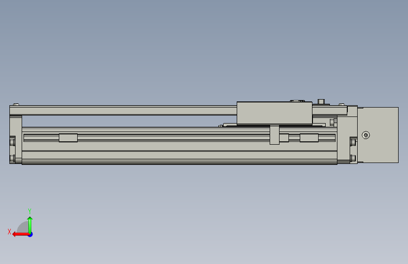
Task: Select the slider carriage block on top
Action: point(274,113)
